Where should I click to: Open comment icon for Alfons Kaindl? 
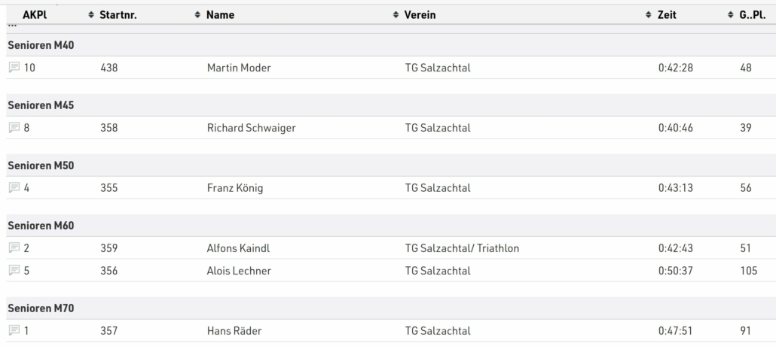click(14, 247)
